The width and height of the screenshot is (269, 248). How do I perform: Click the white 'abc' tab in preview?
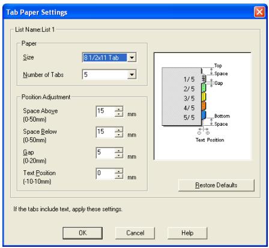click(x=204, y=78)
